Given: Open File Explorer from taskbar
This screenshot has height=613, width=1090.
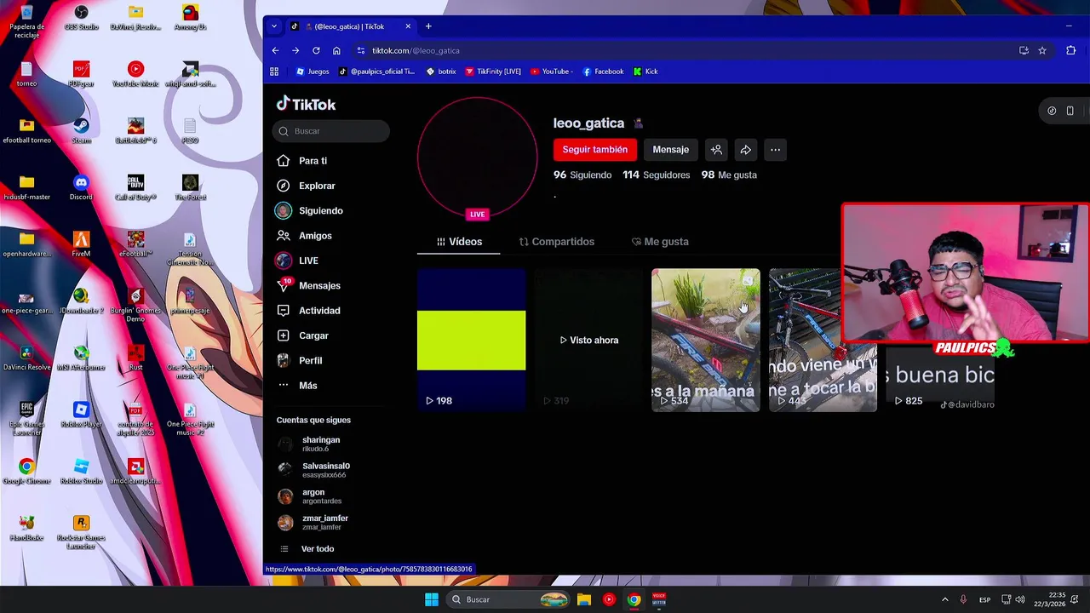Looking at the screenshot, I should pyautogui.click(x=584, y=599).
